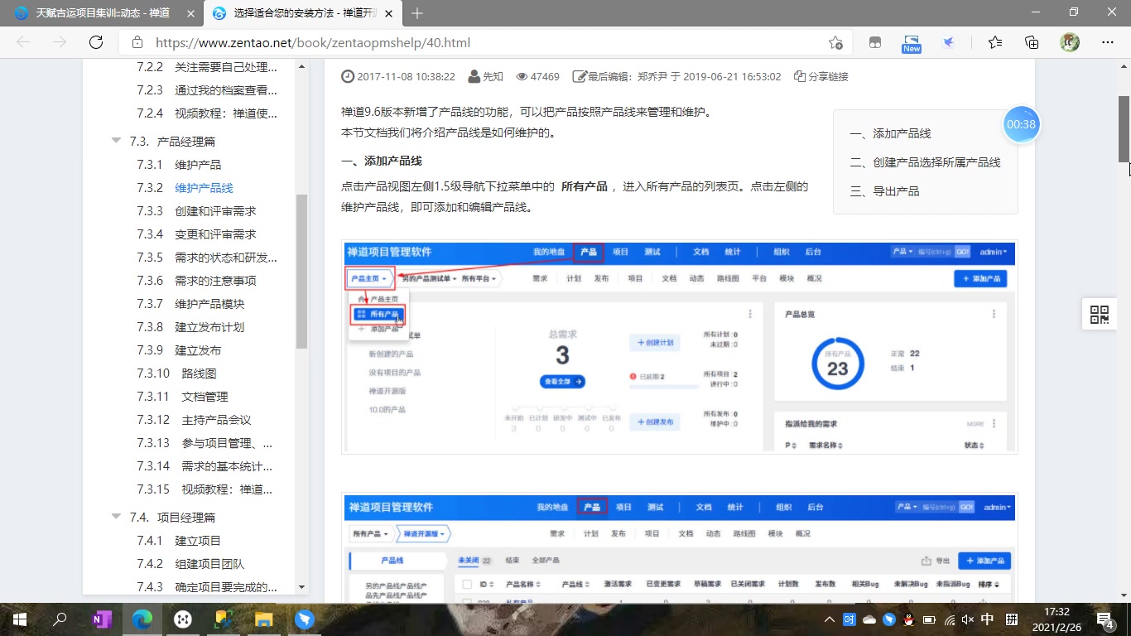Open 7.3.2 维护产品线 chapter
The height and width of the screenshot is (636, 1131).
[x=185, y=188]
